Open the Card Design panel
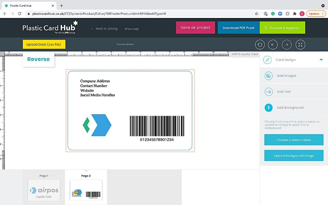 click(x=294, y=60)
